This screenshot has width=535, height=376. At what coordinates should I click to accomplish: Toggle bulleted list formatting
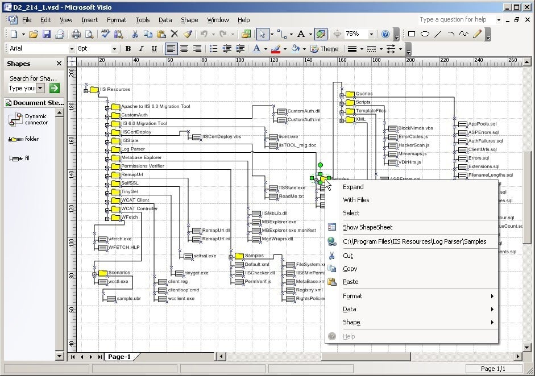(214, 49)
